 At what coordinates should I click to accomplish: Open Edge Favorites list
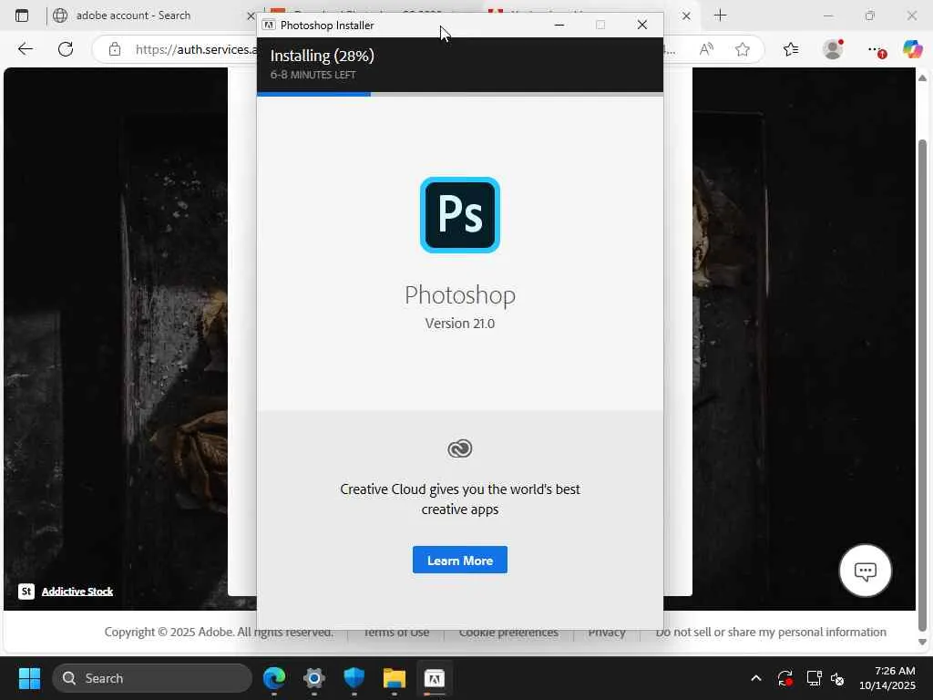click(x=791, y=49)
